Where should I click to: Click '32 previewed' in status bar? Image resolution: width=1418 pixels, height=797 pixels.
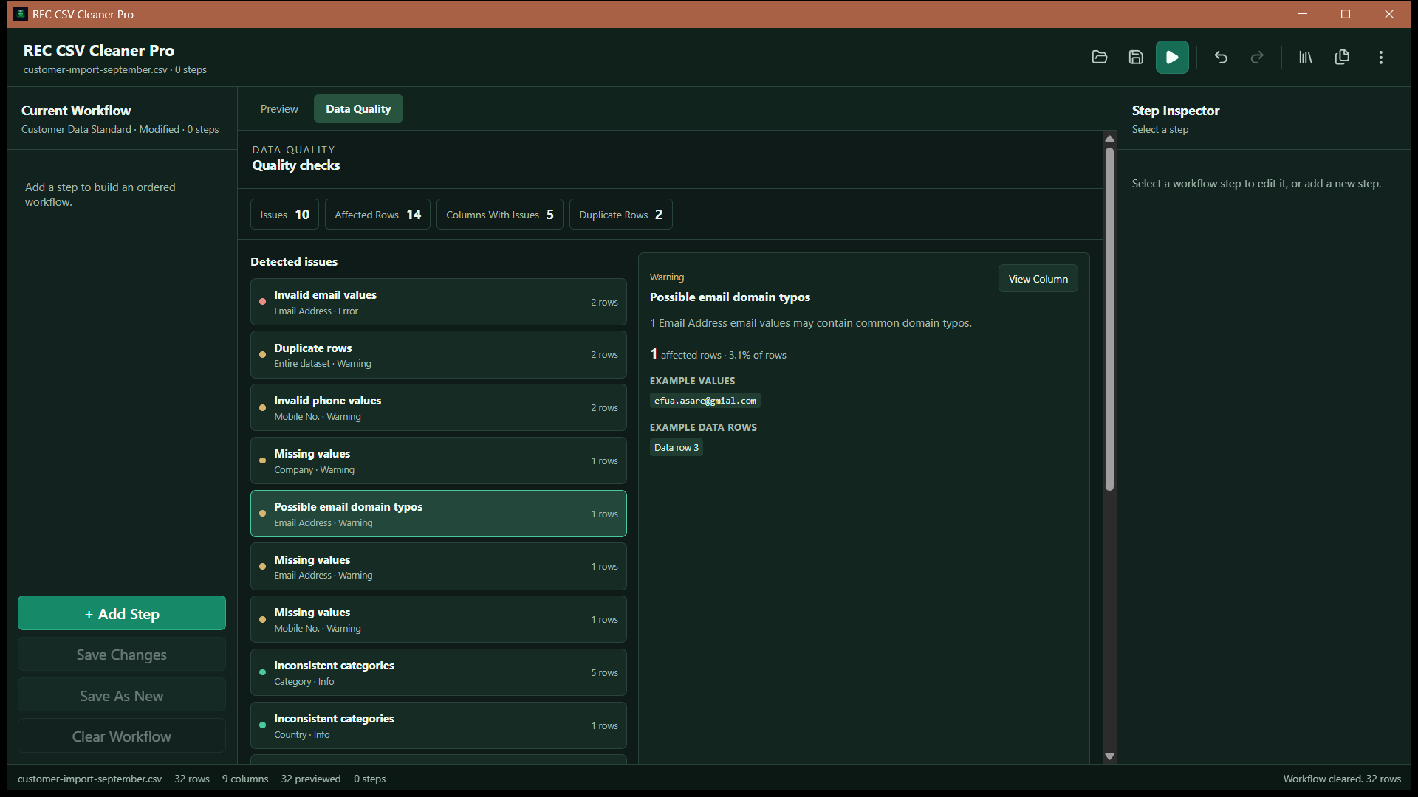(311, 779)
